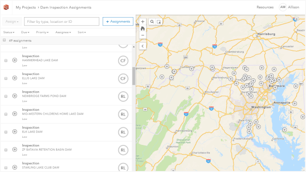Click status icon for Starling Lake Club Dam

click(15, 167)
